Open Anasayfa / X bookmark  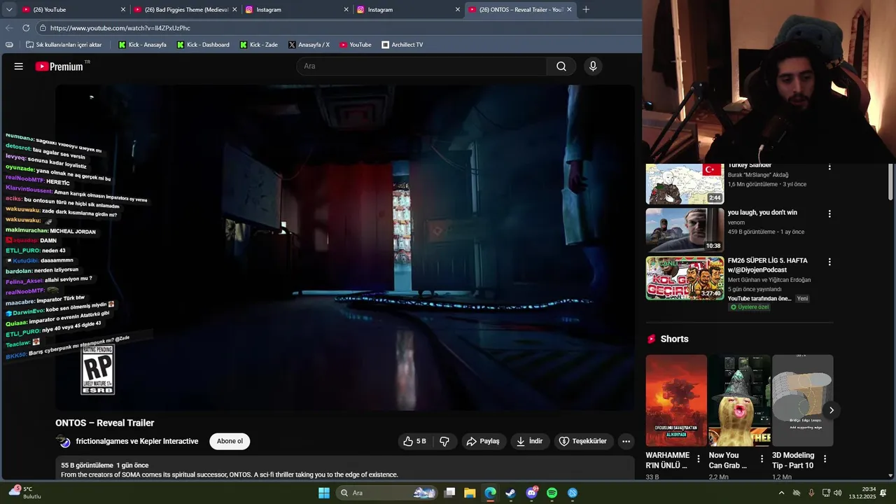click(x=309, y=45)
